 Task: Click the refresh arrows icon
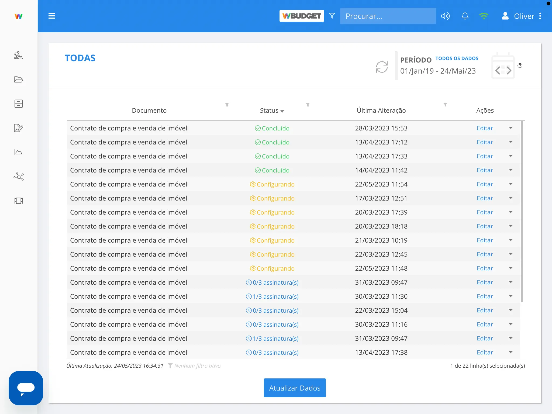382,67
